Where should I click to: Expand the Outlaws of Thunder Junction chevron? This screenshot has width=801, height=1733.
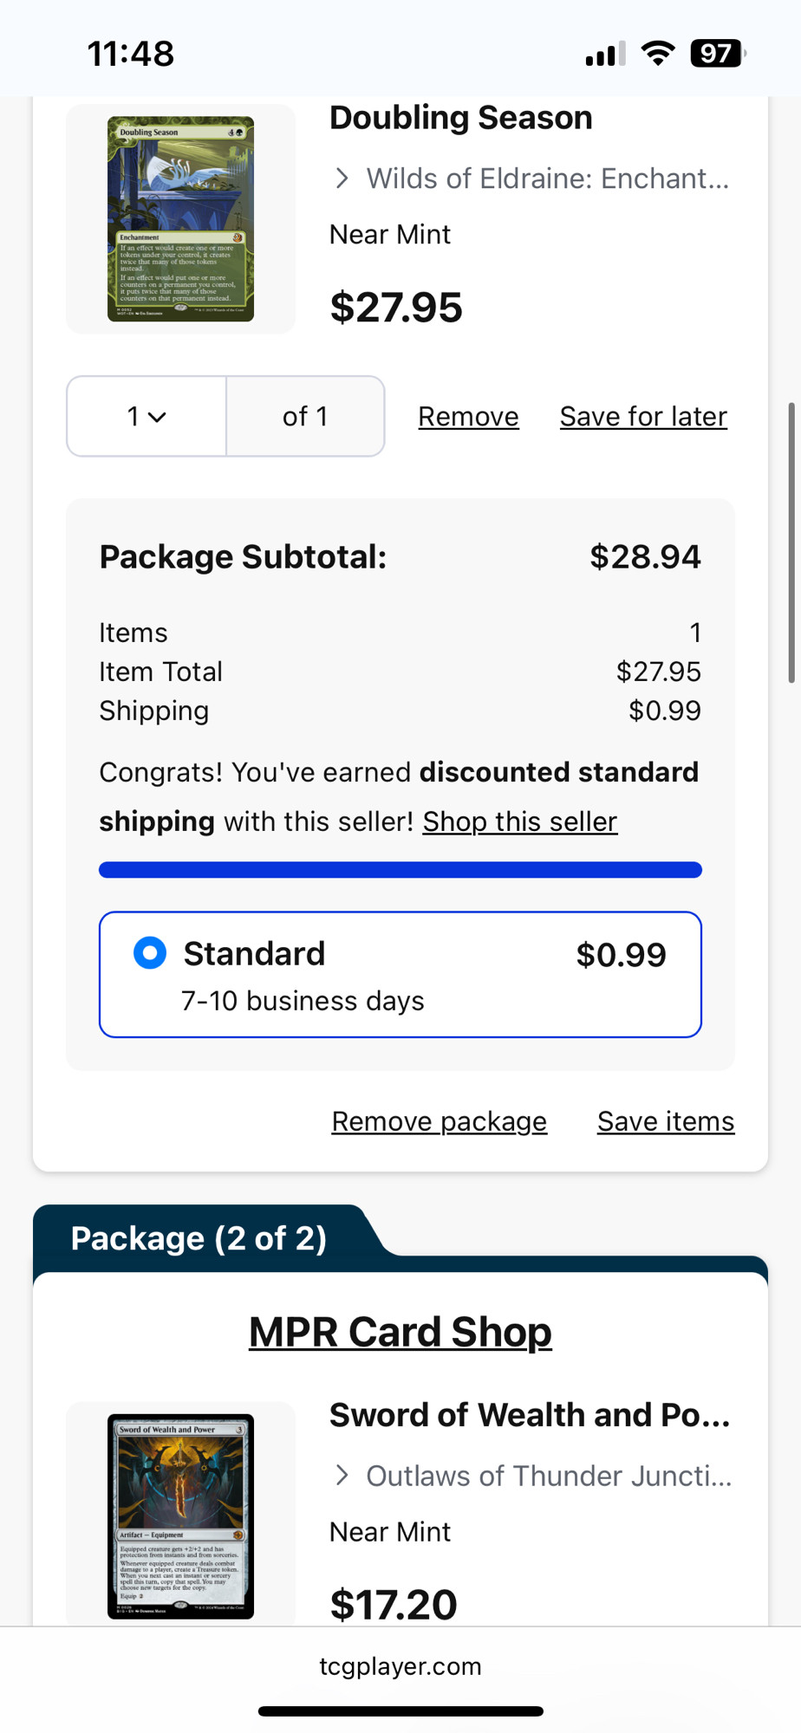coord(342,1476)
